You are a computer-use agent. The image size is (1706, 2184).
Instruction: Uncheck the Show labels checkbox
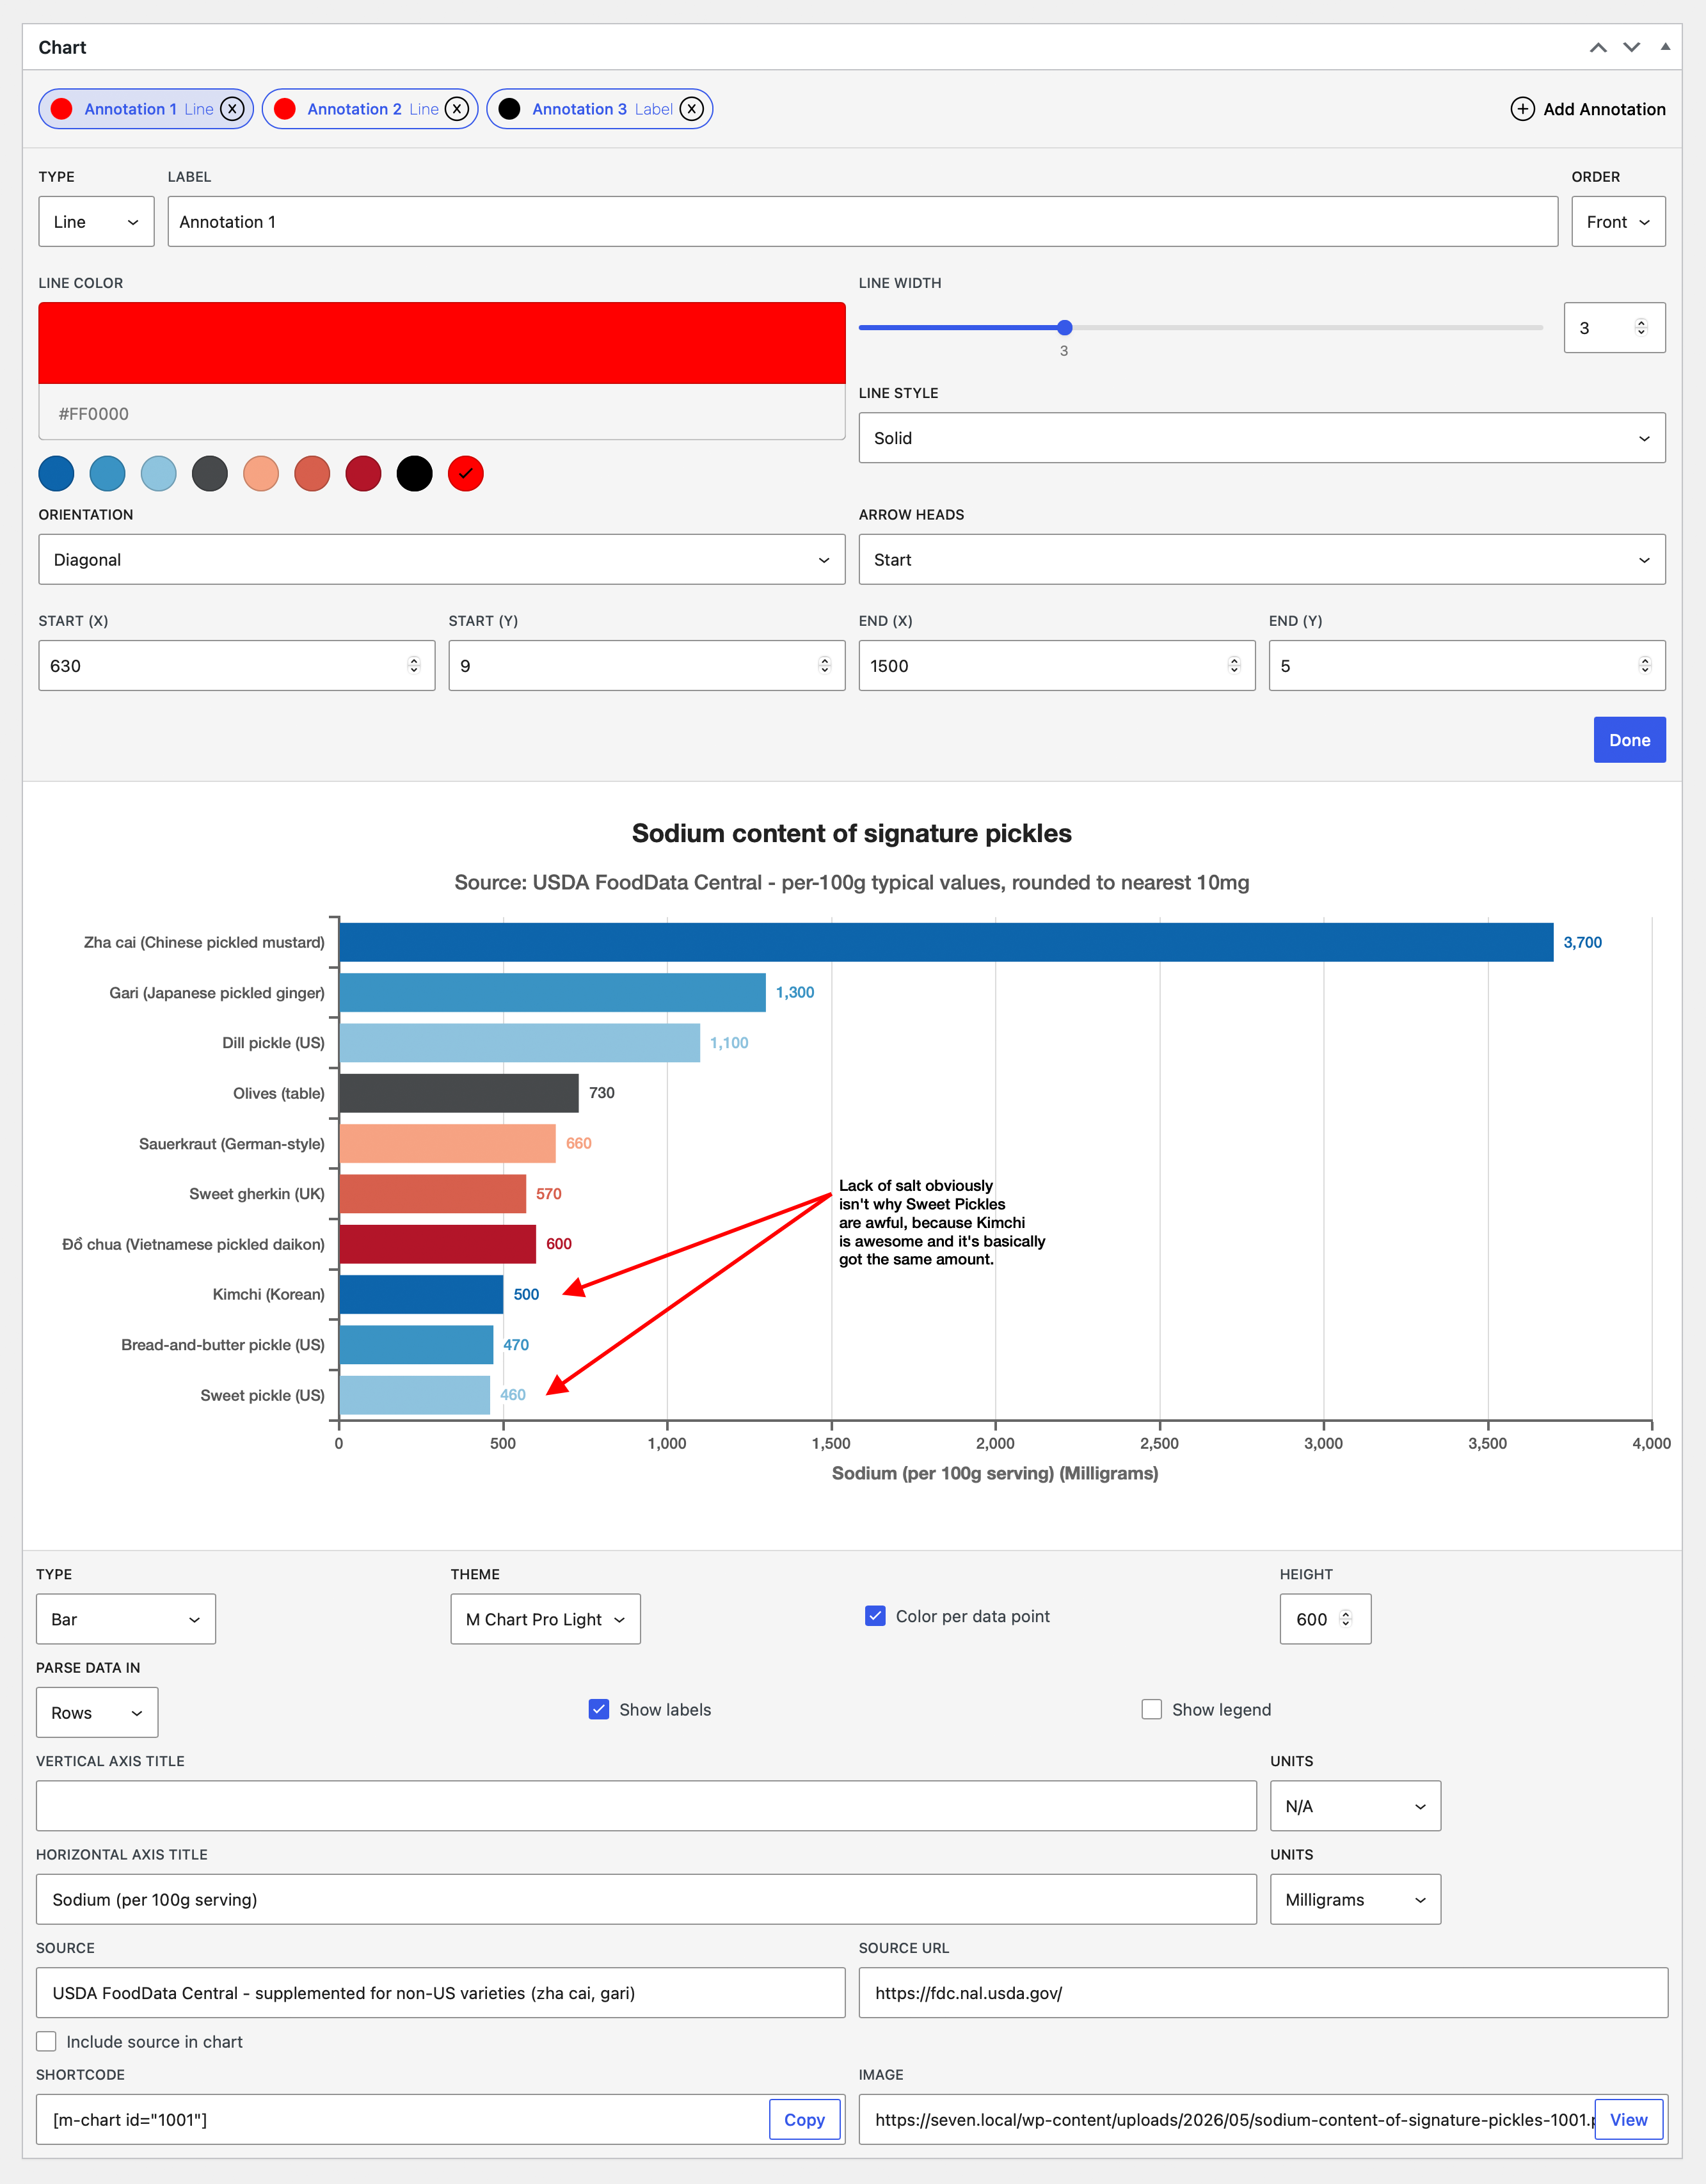coord(599,1709)
